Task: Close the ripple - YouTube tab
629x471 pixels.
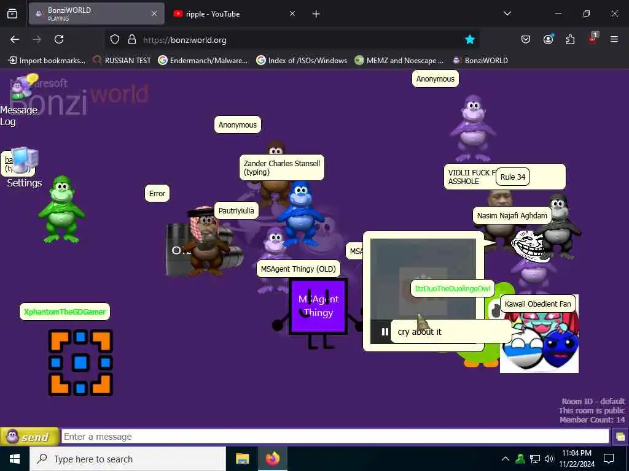Action: click(292, 14)
